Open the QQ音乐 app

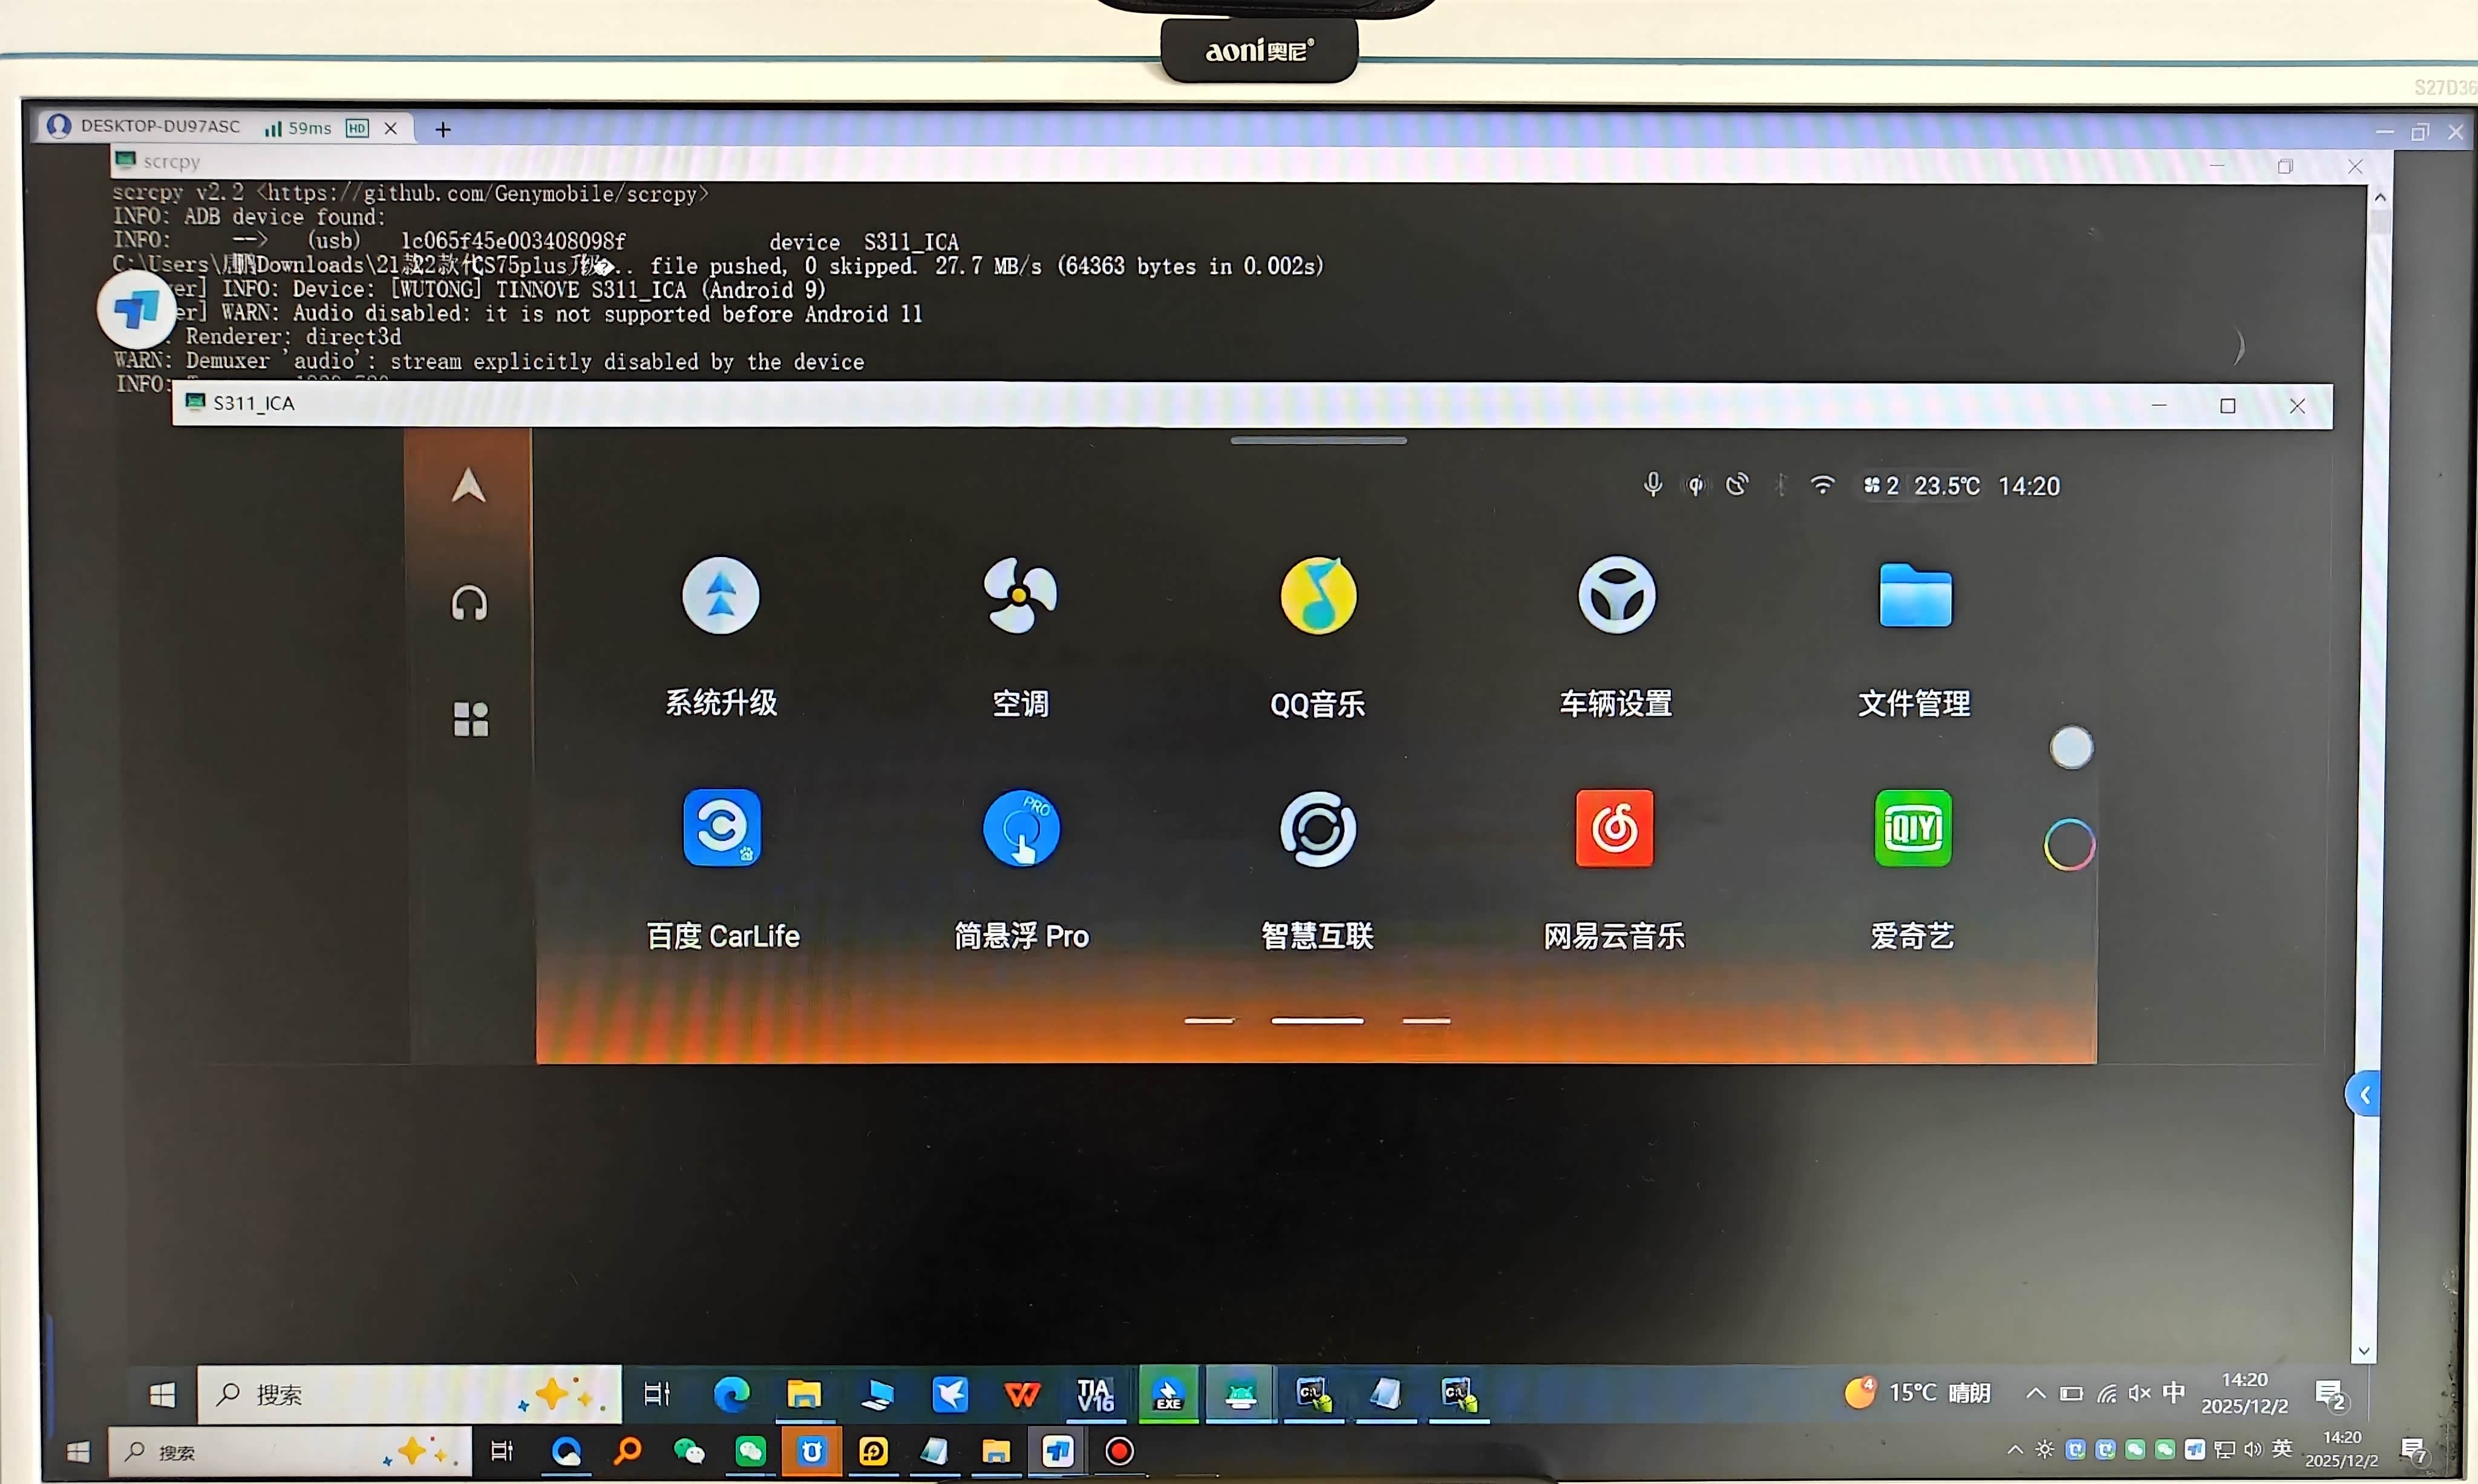click(1318, 596)
